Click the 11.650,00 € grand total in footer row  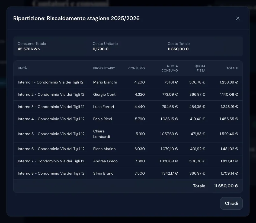[226, 186]
